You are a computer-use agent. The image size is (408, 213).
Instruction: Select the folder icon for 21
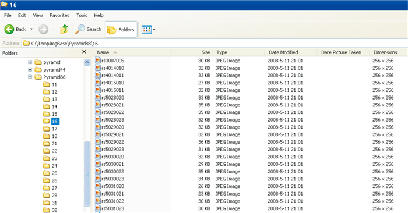click(46, 144)
